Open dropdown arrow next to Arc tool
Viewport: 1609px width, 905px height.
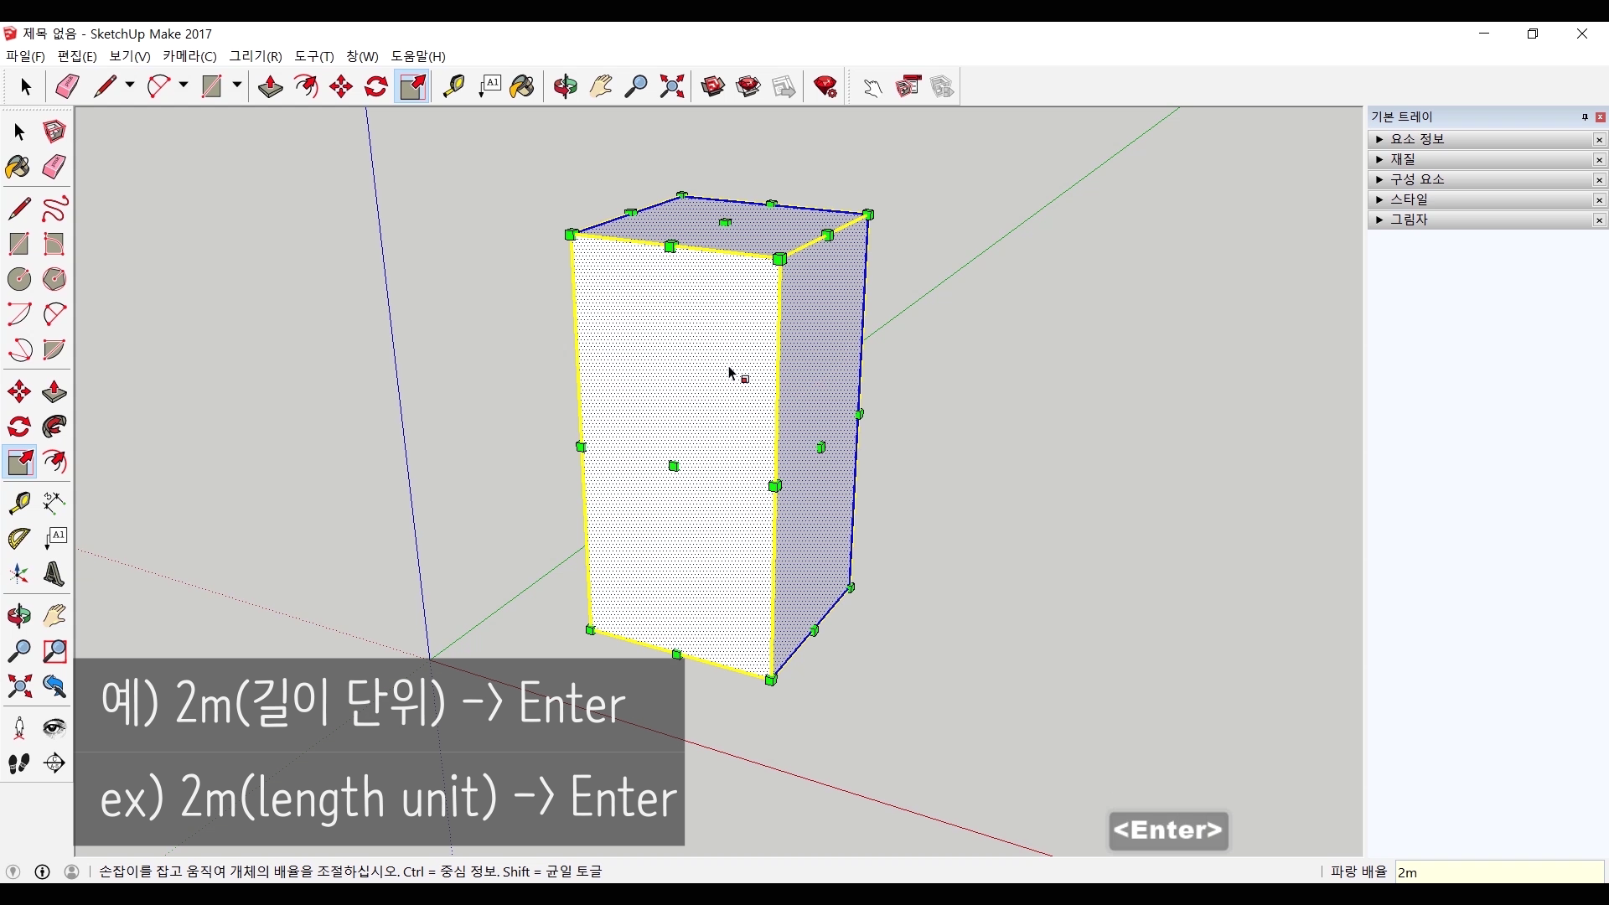click(x=184, y=85)
